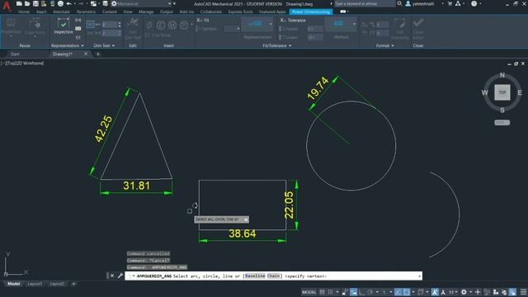Insert the circled P symbol

tap(184, 26)
